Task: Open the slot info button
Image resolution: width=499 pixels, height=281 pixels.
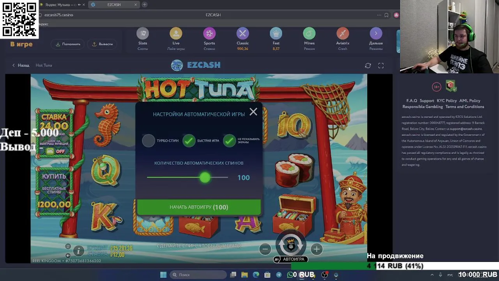Action: click(78, 251)
